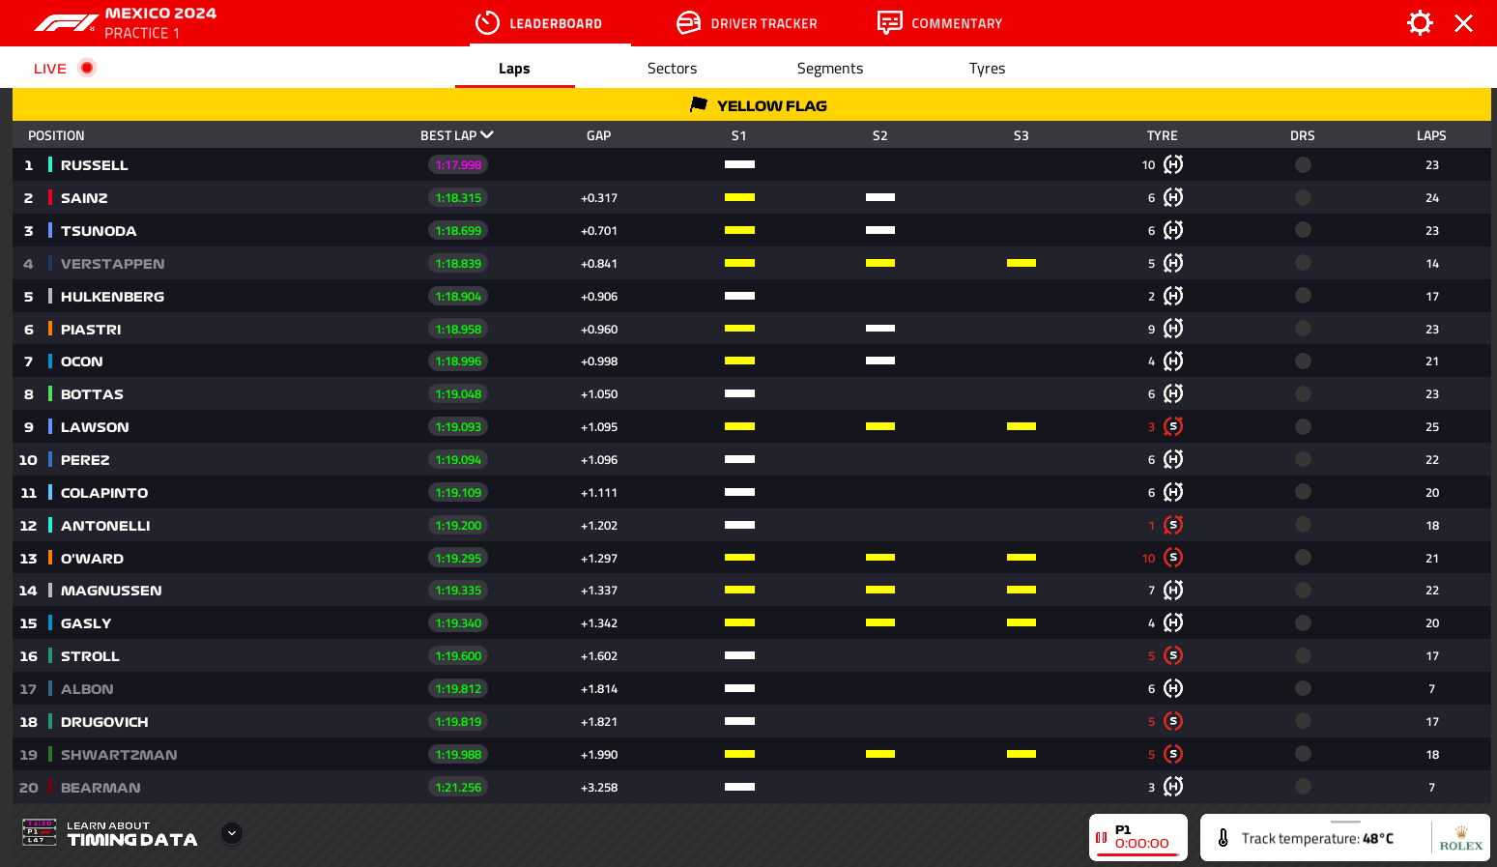This screenshot has width=1497, height=867.
Task: Click the P1 session timer box
Action: pyautogui.click(x=1138, y=837)
